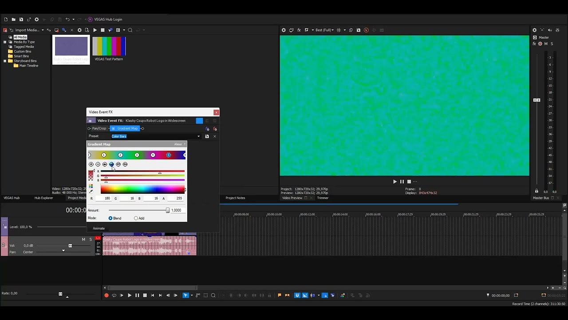Toggle split screen view in preview
This screenshot has height=320, width=568.
click(x=307, y=30)
